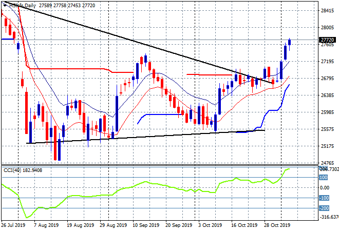Click the 28 Oct 2019 date label
Screen dimensions: 339x231
click(277, 225)
